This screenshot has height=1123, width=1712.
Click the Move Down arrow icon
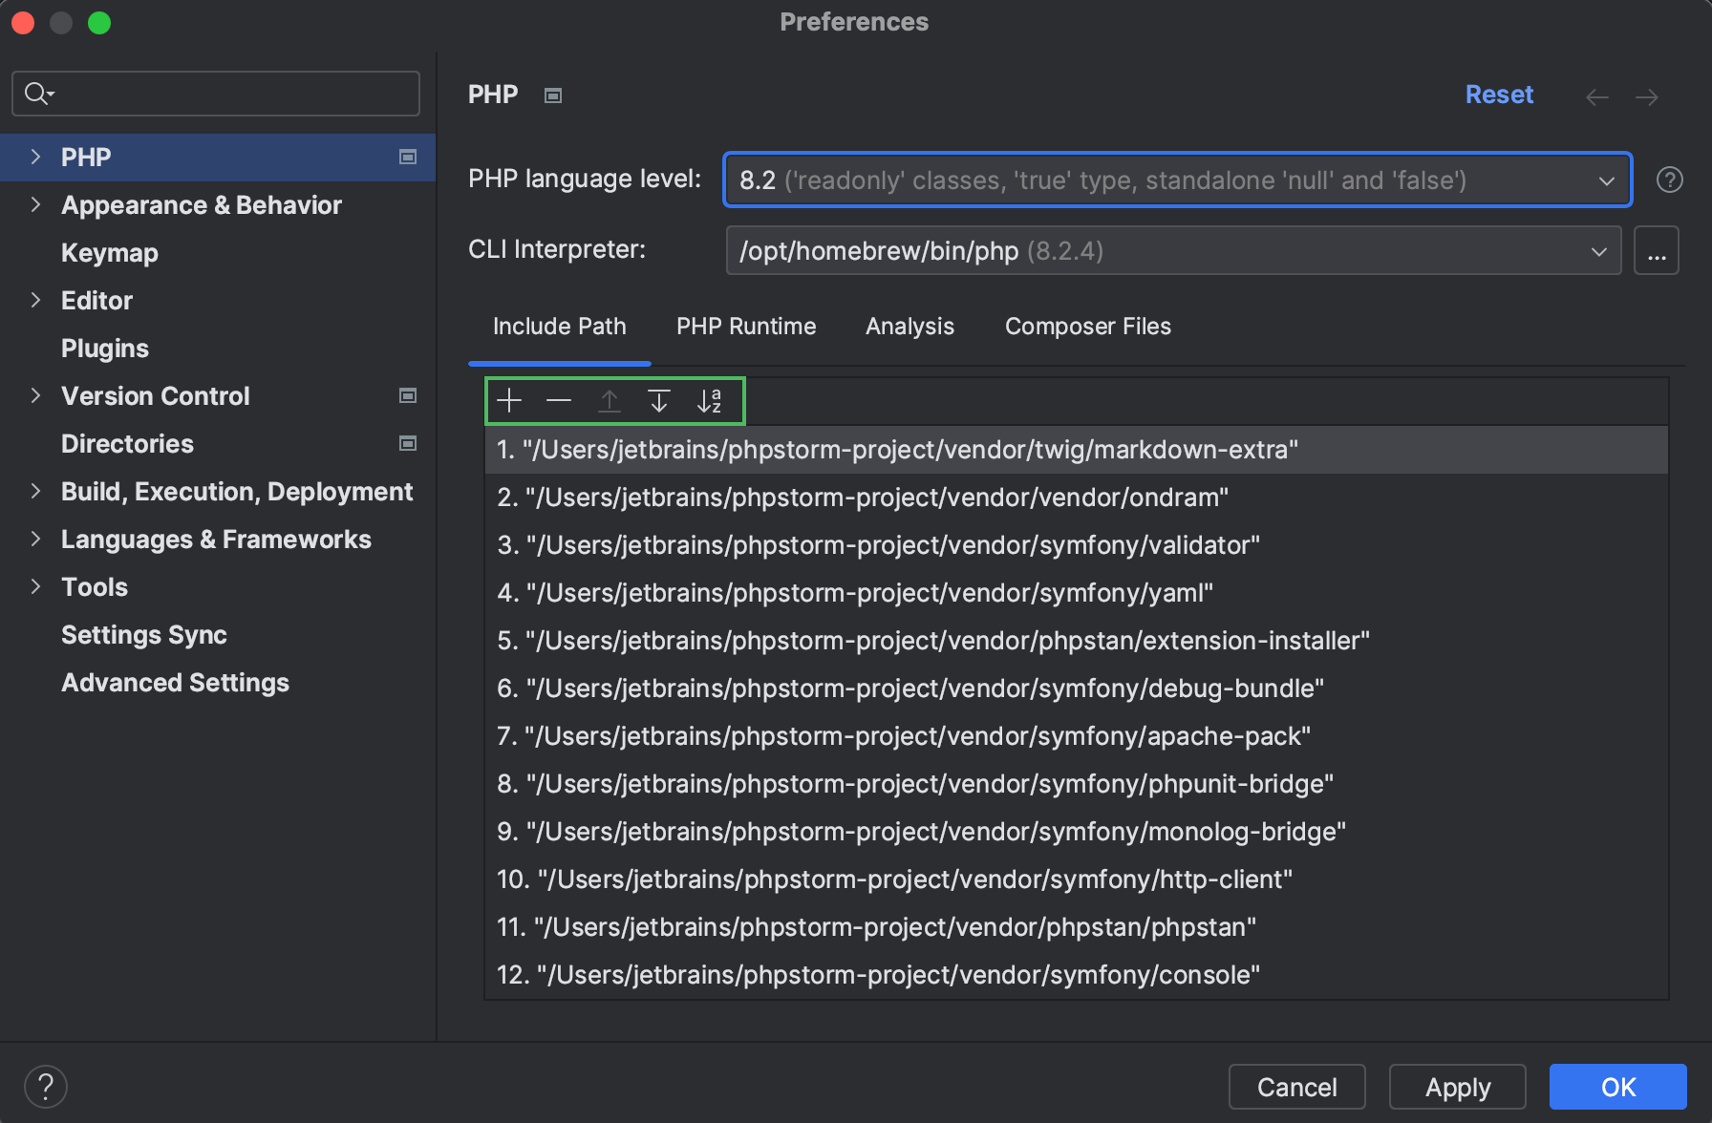click(x=659, y=401)
